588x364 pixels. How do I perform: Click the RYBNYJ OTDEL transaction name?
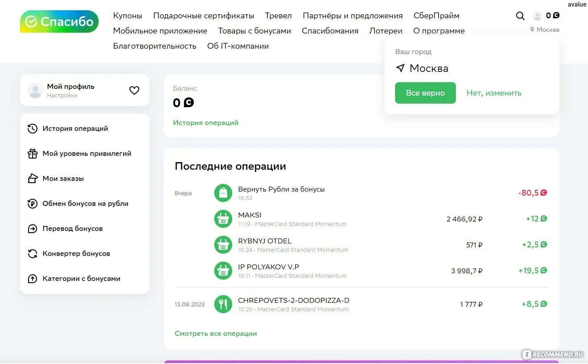click(265, 241)
